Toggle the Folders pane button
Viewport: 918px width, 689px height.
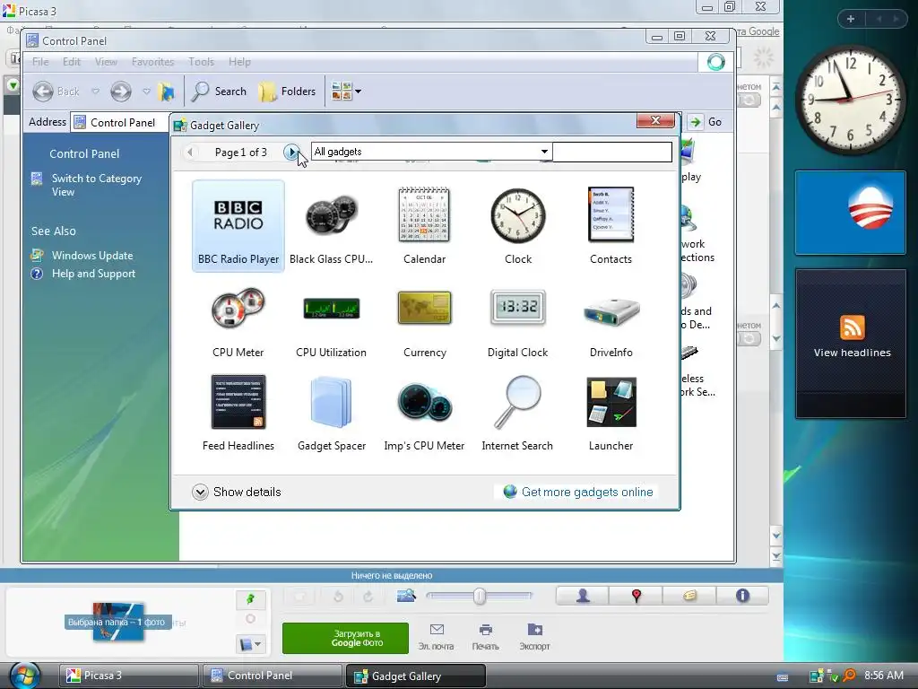coord(288,92)
